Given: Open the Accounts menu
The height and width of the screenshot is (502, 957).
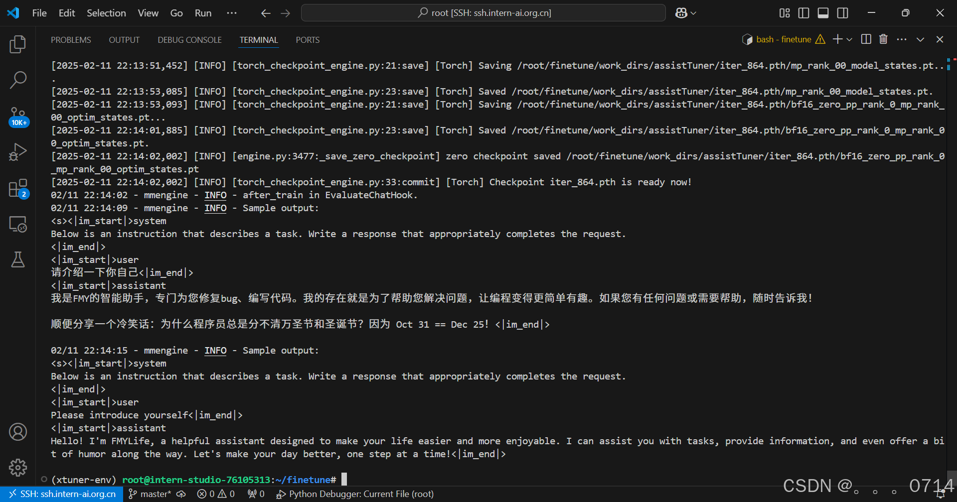Looking at the screenshot, I should (x=18, y=432).
